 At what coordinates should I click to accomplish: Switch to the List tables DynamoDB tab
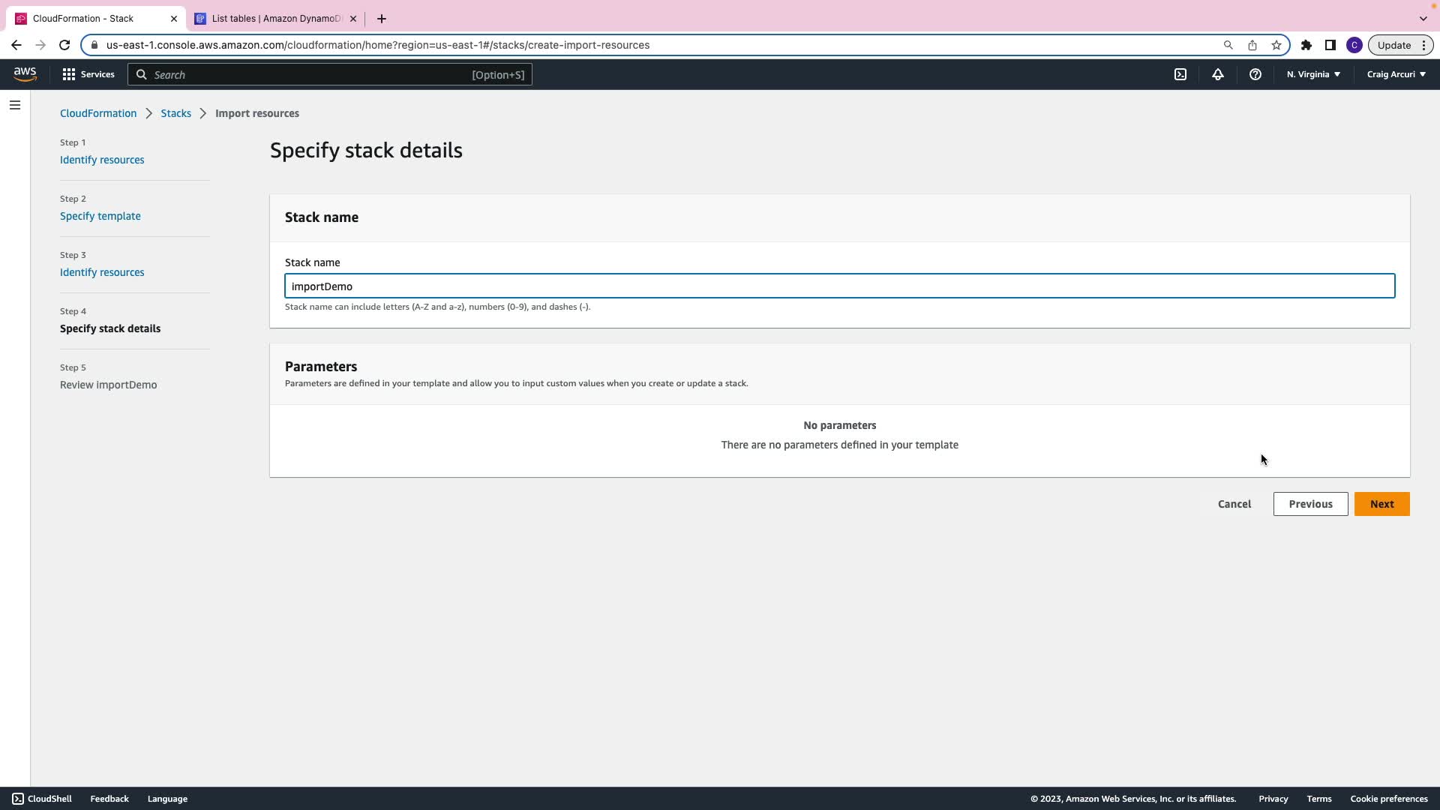(x=274, y=18)
